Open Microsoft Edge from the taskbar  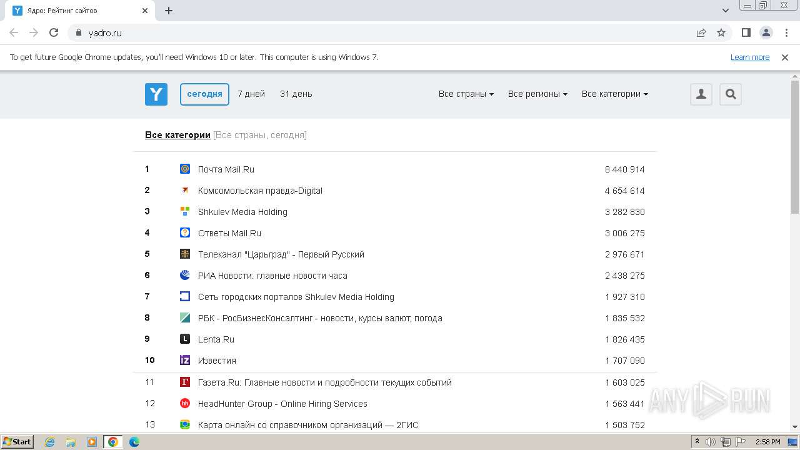(x=134, y=442)
